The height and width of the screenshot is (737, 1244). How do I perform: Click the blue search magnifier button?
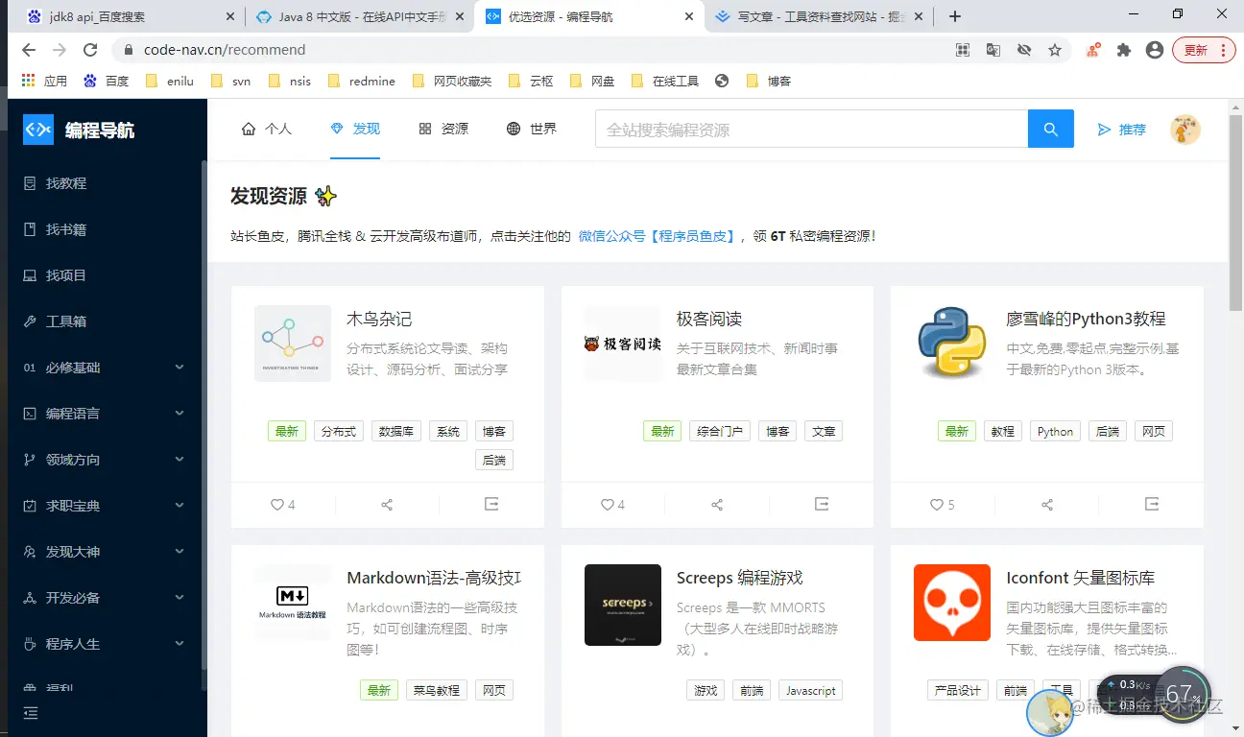click(1051, 129)
